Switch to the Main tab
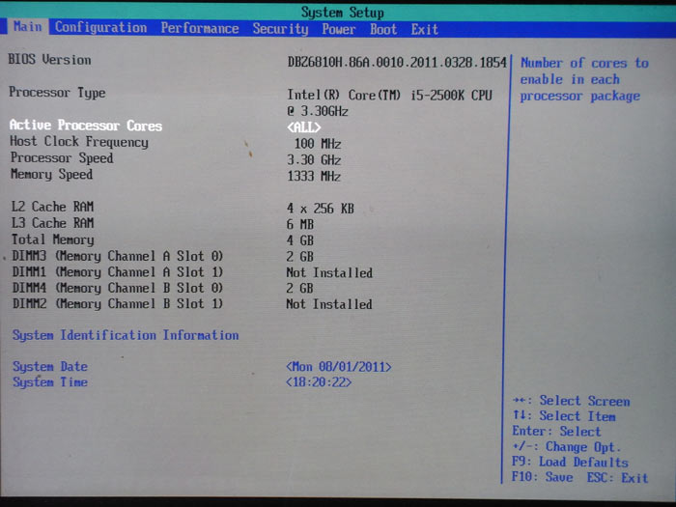Screen dimensions: 676x507 pyautogui.click(x=29, y=28)
